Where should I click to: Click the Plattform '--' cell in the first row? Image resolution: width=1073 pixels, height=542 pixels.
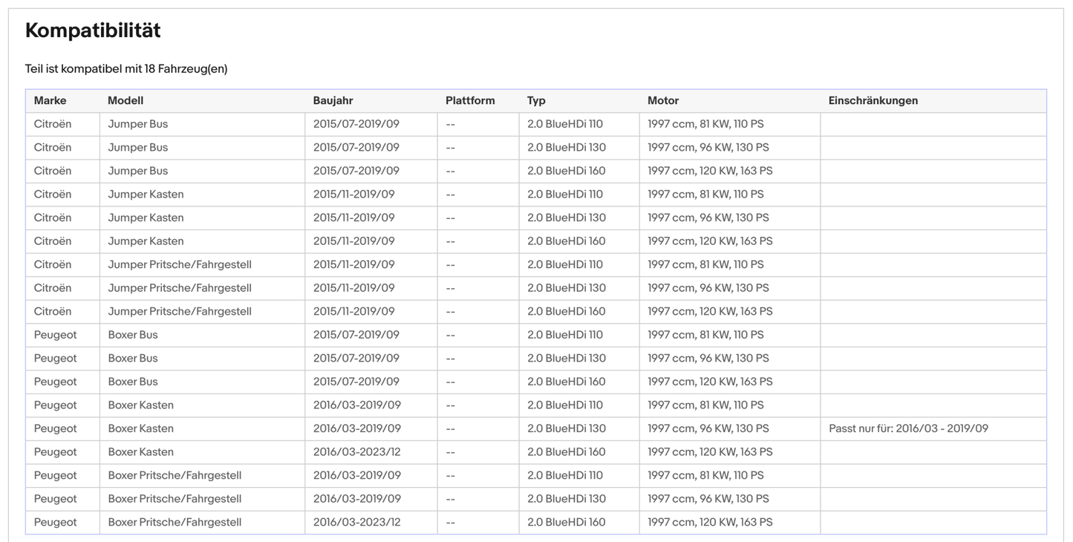[x=450, y=124]
